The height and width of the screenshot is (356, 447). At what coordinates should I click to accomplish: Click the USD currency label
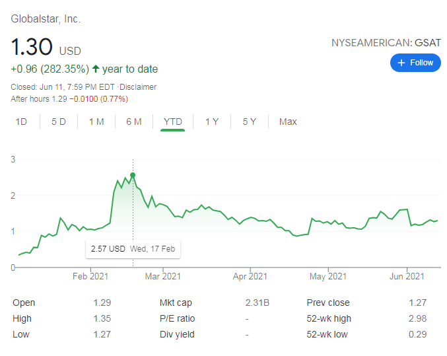click(70, 51)
